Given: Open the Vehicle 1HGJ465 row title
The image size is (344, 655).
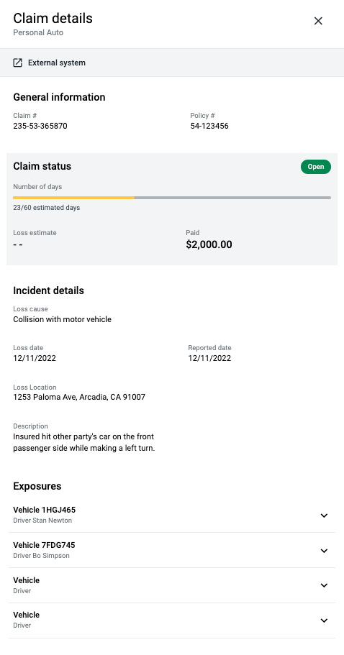Looking at the screenshot, I should (45, 510).
